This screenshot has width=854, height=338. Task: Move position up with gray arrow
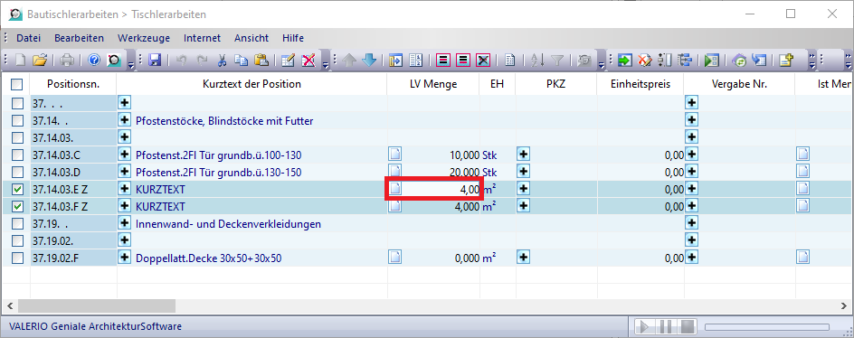click(x=349, y=61)
